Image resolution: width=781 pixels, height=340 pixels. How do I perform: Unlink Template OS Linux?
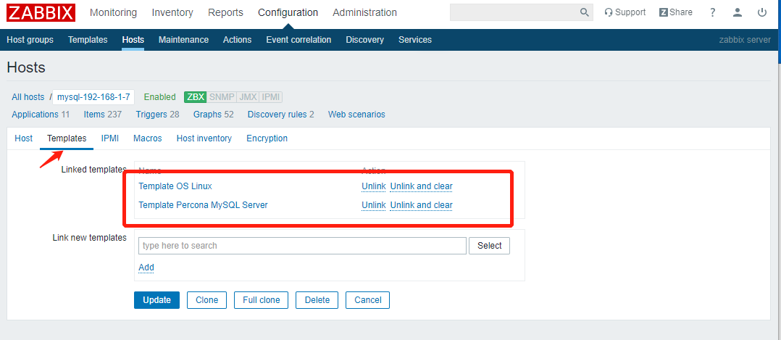click(x=374, y=186)
